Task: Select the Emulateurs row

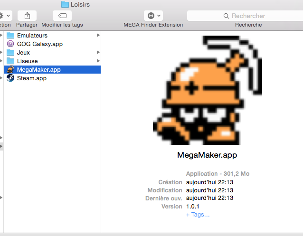Action: pos(52,35)
